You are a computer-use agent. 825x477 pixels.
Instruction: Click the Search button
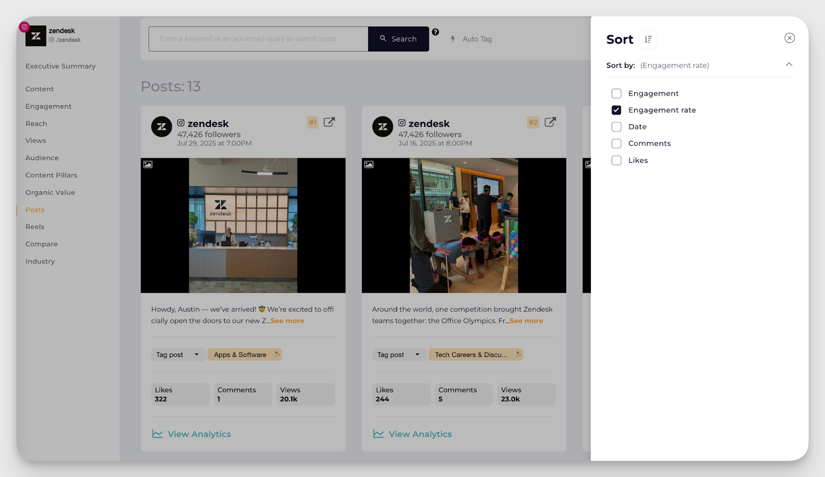click(x=399, y=39)
